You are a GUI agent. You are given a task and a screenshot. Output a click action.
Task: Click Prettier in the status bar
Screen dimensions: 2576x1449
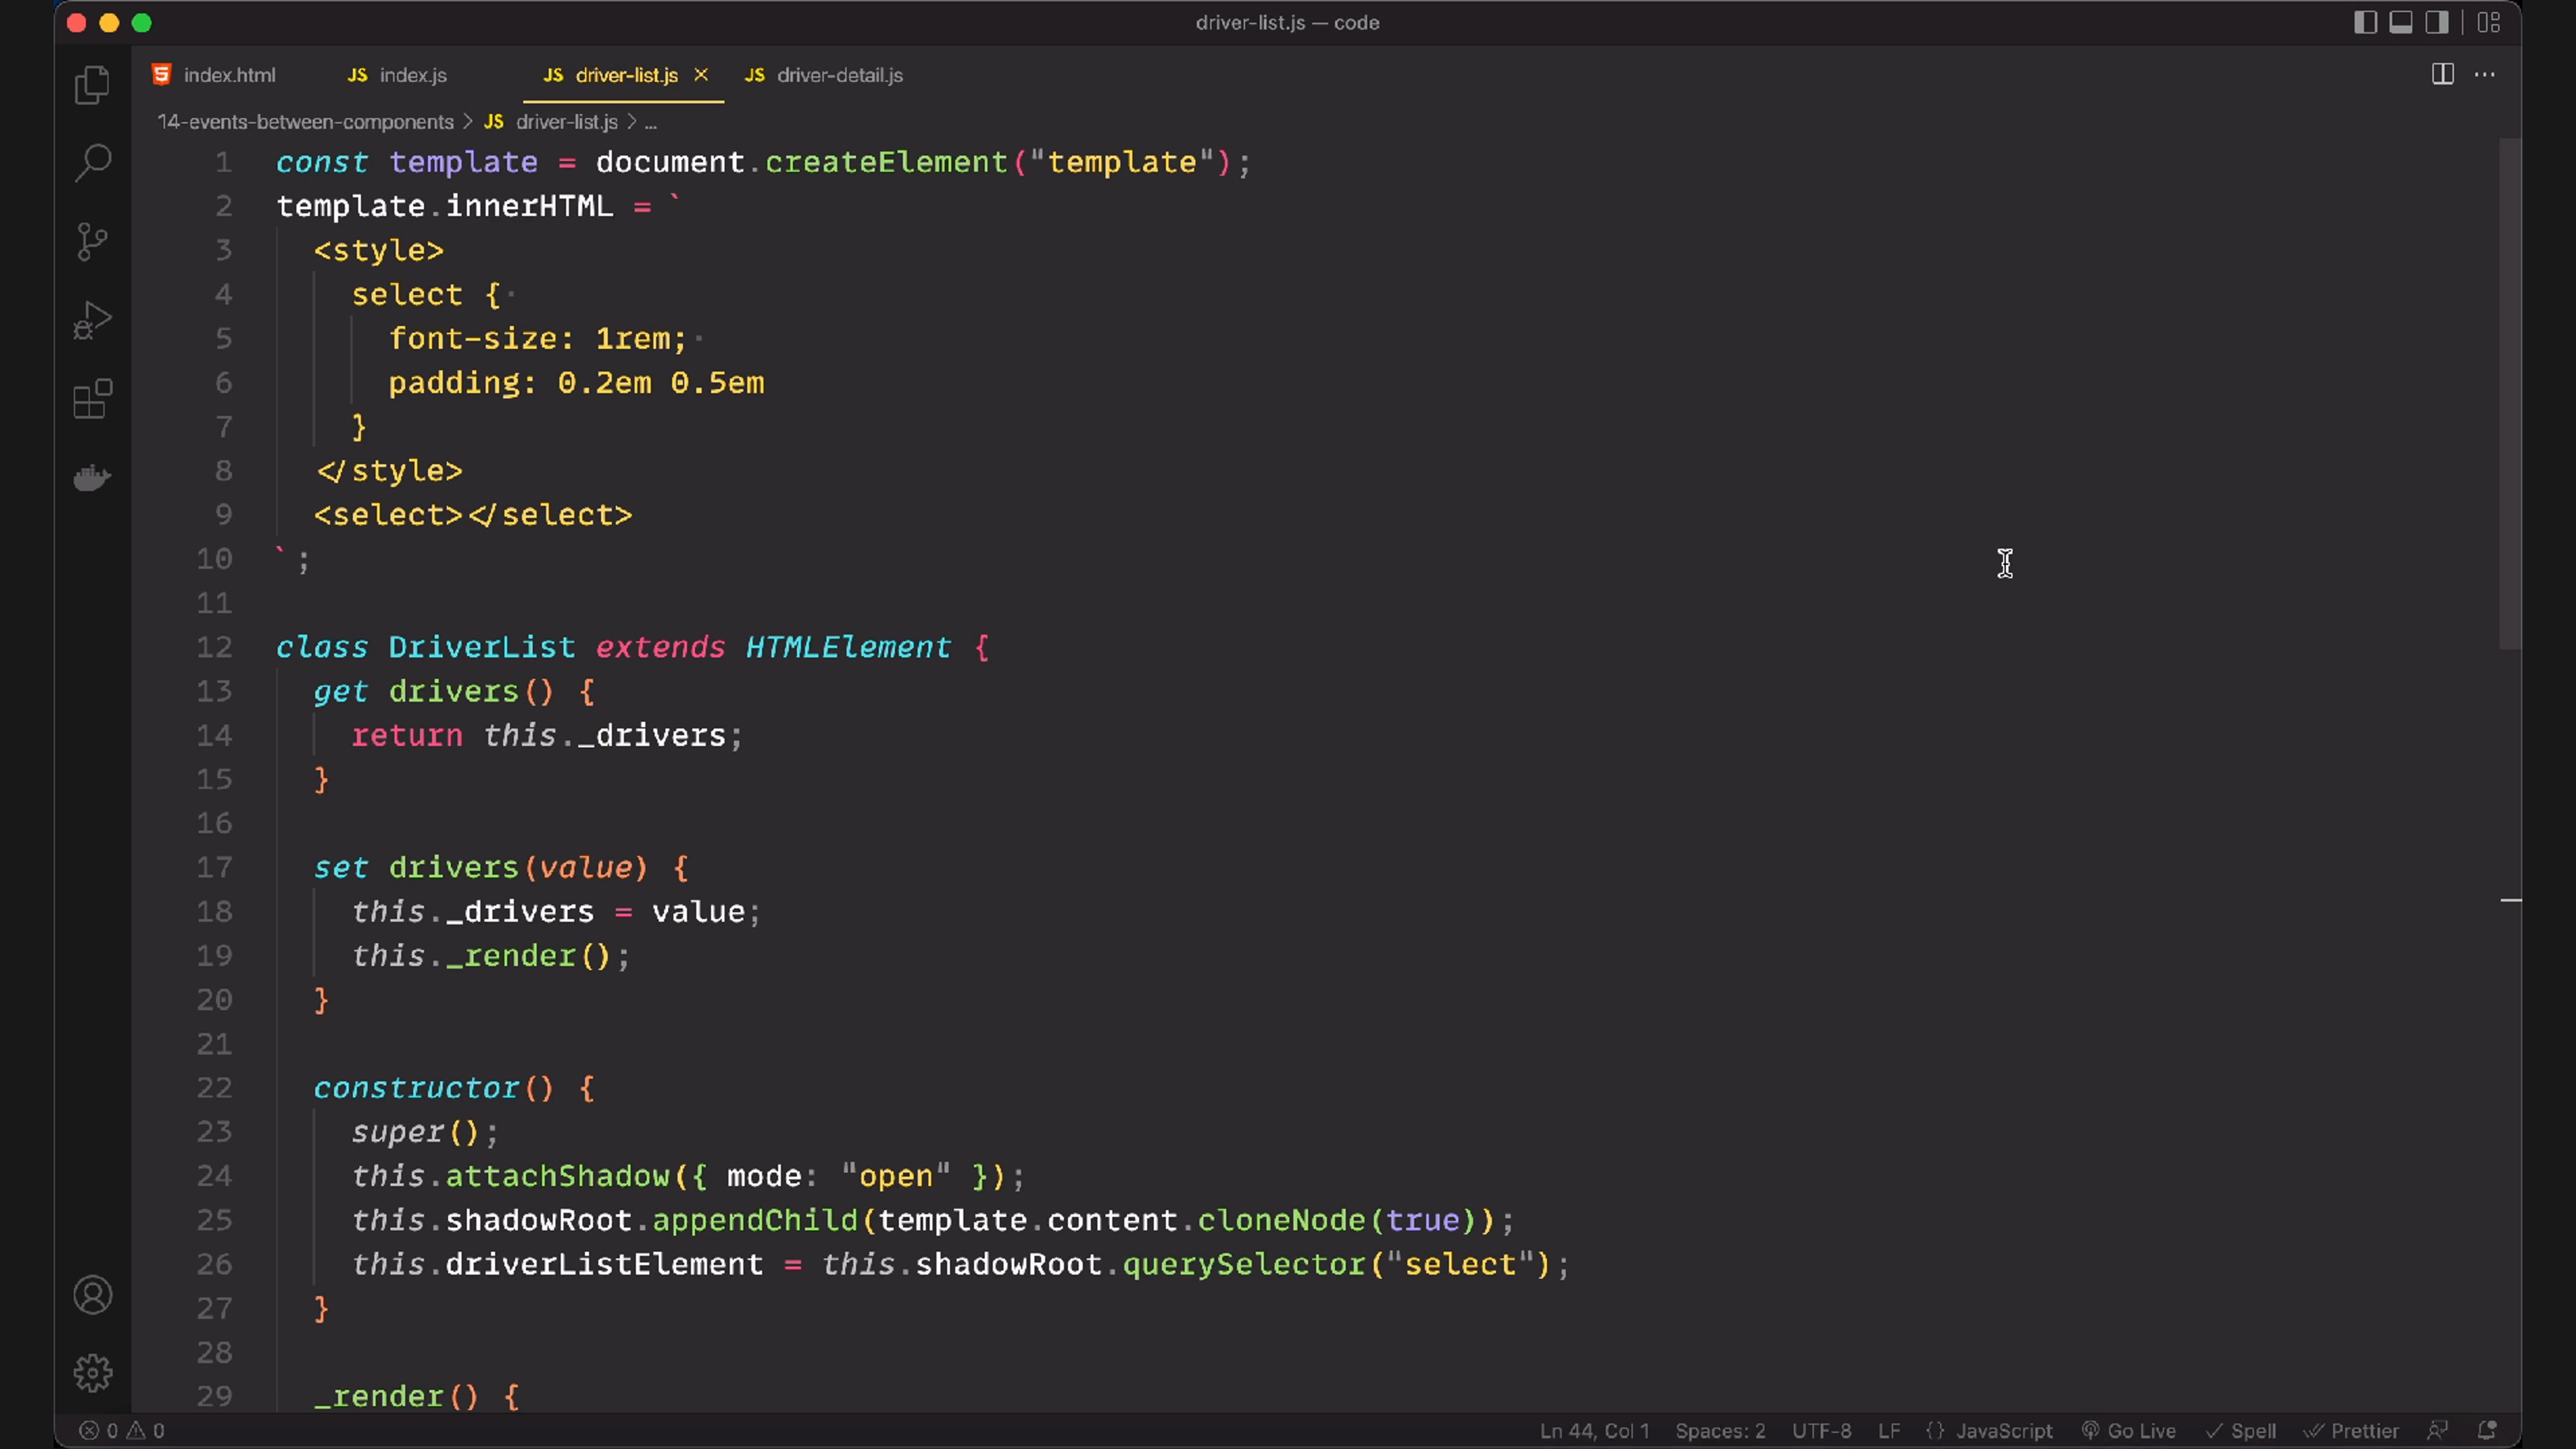pos(2363,1431)
